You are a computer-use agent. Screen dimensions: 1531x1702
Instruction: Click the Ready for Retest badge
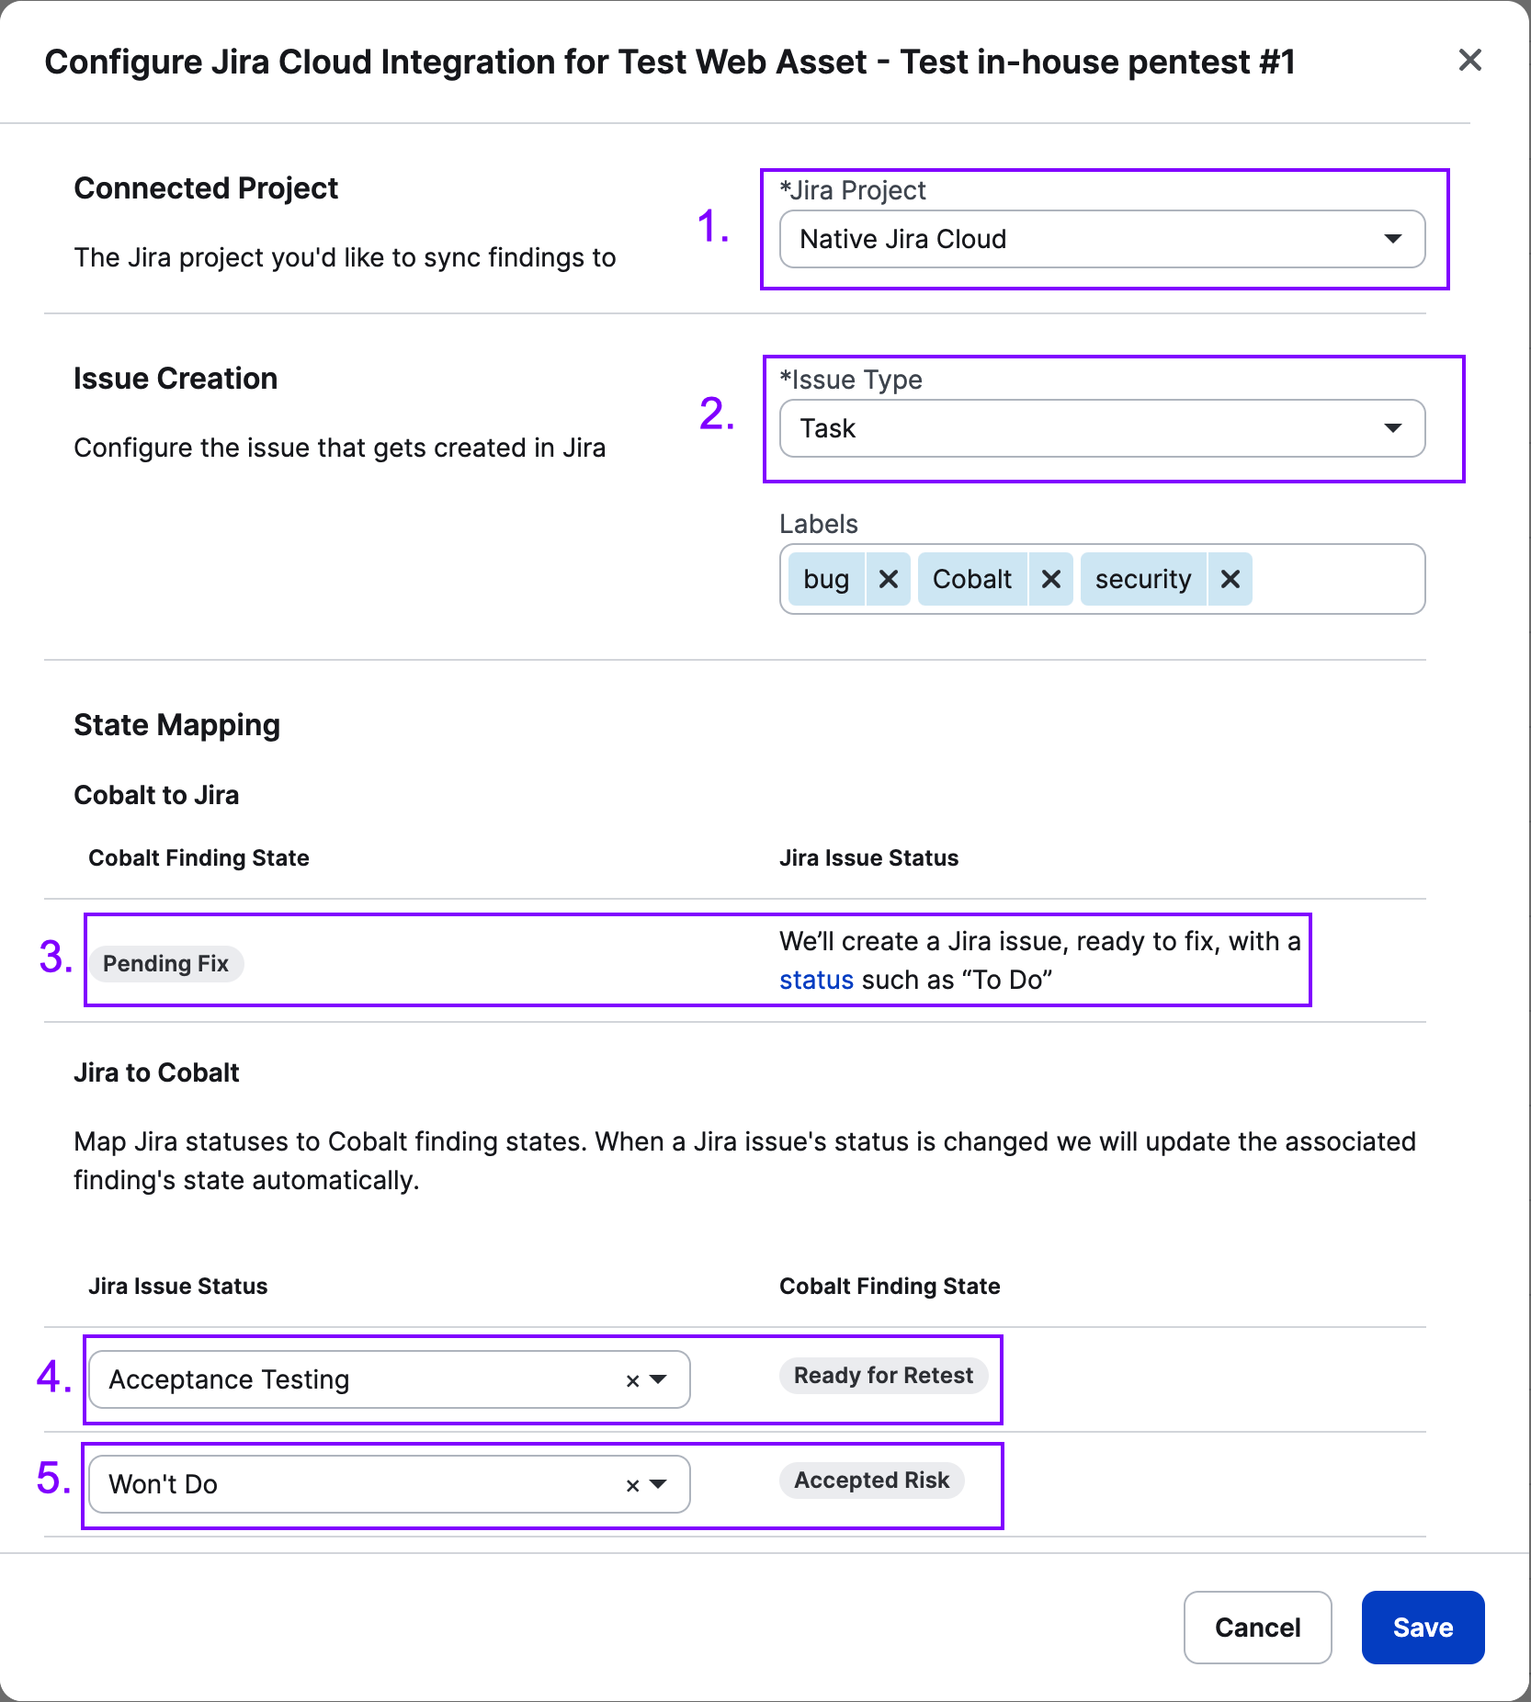tap(883, 1376)
